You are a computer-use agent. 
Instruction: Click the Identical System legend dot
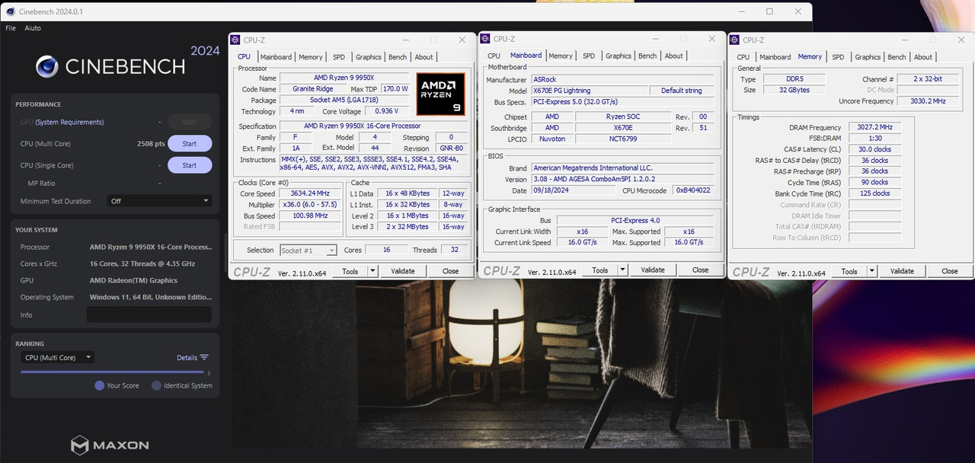[x=156, y=385]
